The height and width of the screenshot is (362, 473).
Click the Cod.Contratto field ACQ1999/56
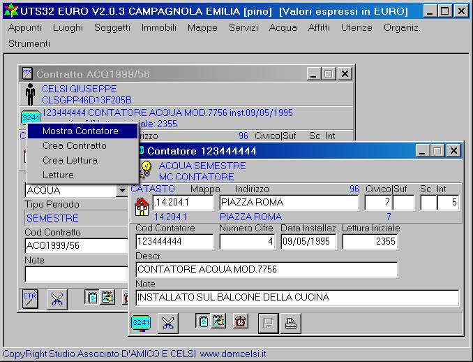[75, 245]
